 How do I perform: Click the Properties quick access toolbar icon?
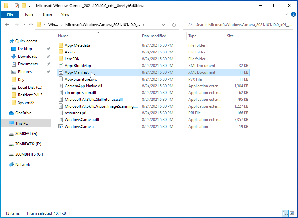coord(17,6)
